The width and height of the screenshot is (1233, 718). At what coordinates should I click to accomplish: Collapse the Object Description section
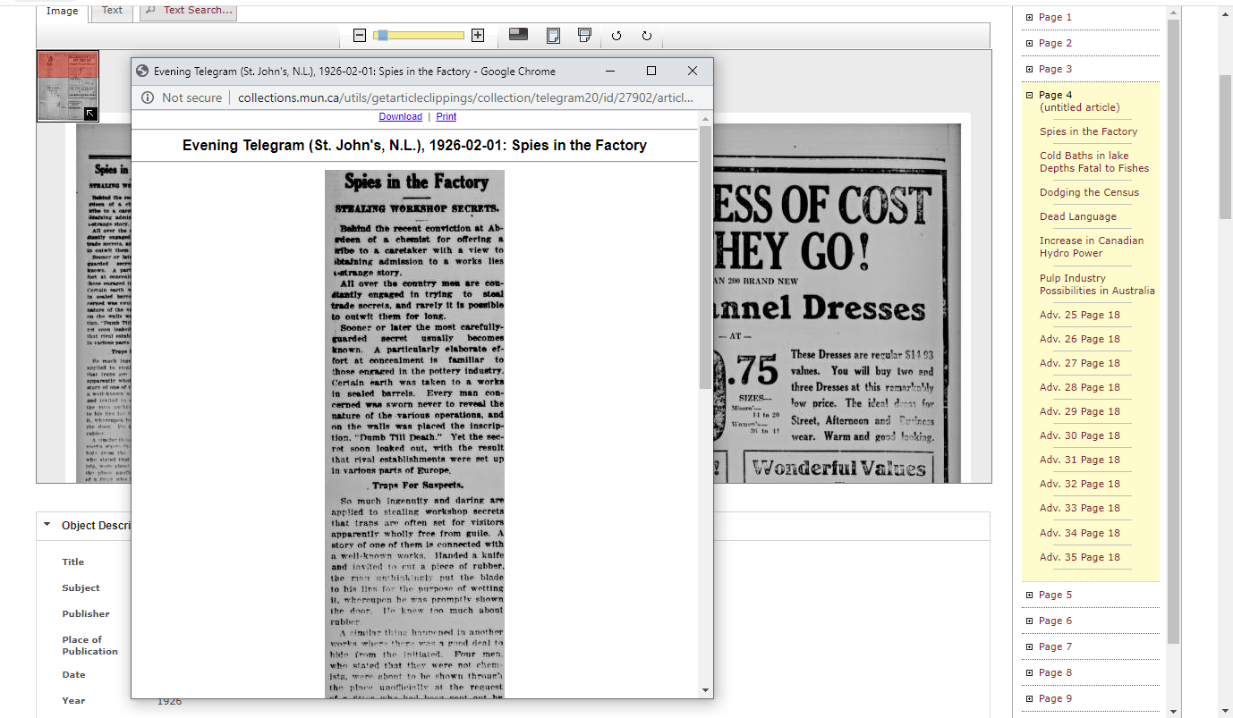click(x=47, y=526)
